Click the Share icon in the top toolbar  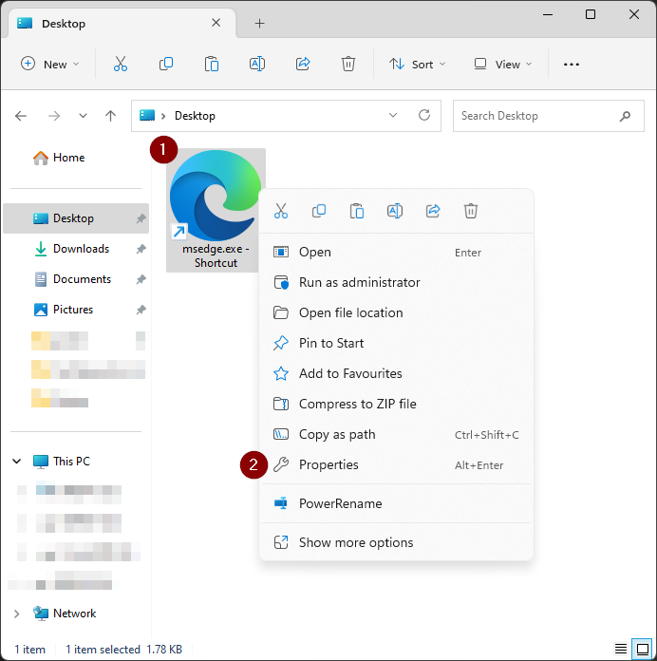click(303, 64)
